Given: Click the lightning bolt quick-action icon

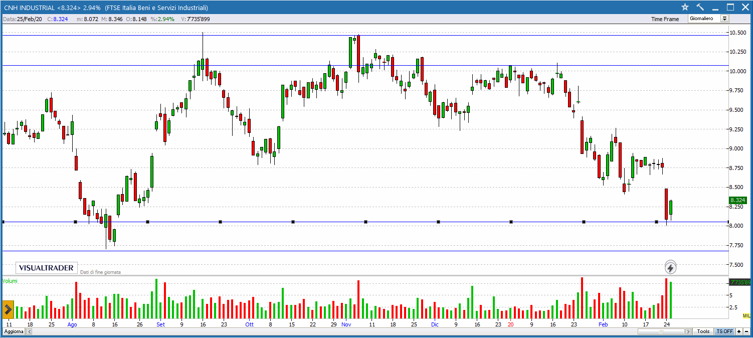Looking at the screenshot, I should (x=670, y=267).
